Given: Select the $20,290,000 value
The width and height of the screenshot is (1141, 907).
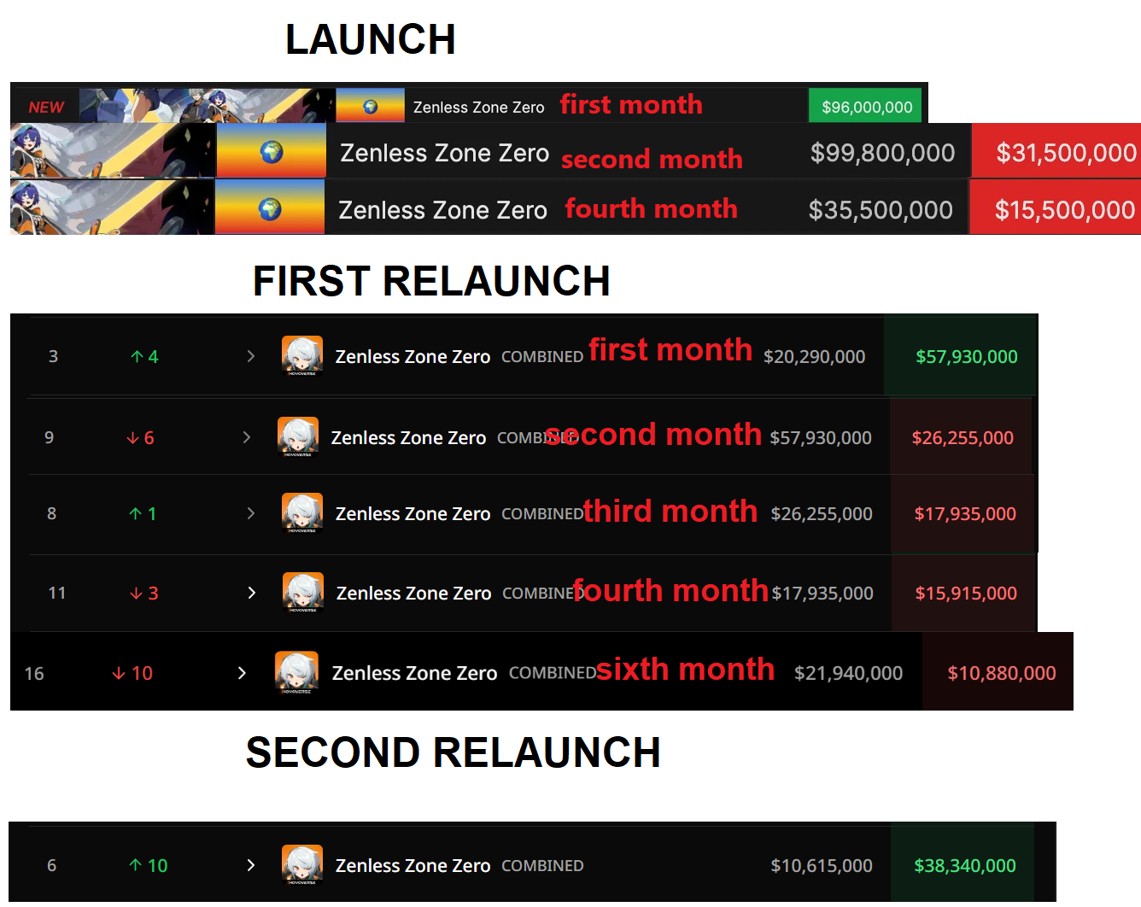Looking at the screenshot, I should [814, 357].
